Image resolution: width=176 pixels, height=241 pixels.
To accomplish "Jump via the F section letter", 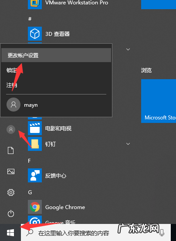I will (x=29, y=161).
